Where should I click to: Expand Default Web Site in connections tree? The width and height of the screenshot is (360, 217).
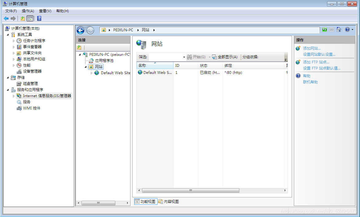coord(92,73)
